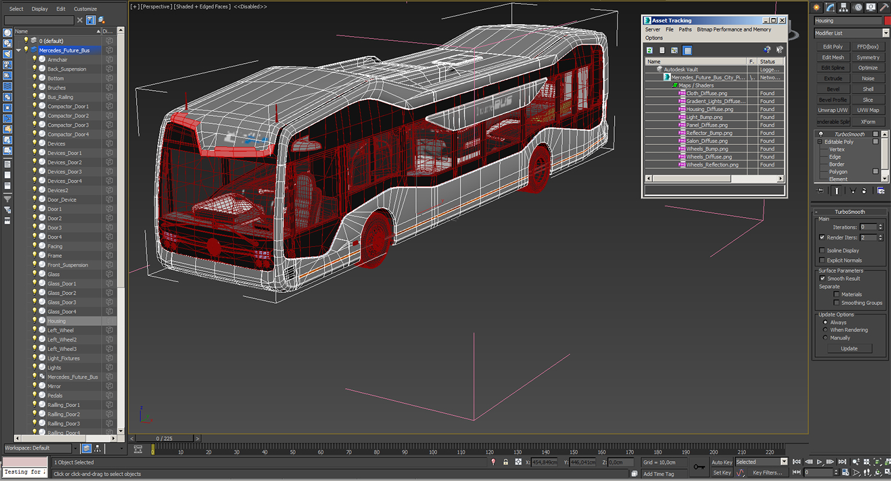891x481 pixels.
Task: Add the Symmetry modifier button
Action: pyautogui.click(x=868, y=57)
